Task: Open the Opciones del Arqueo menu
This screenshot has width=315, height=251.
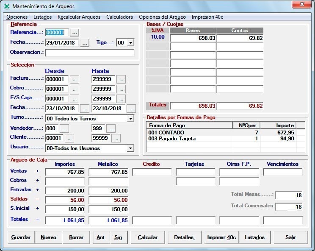Action: (x=162, y=17)
